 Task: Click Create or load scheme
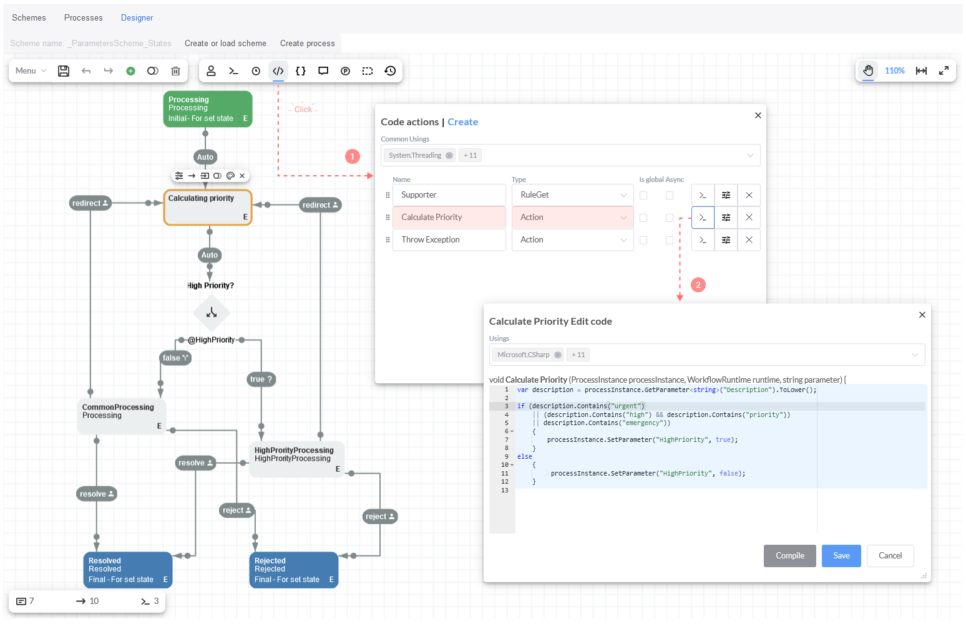click(x=225, y=44)
